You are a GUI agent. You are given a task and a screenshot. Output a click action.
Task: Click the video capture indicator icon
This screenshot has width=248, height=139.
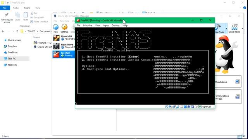click(189, 107)
